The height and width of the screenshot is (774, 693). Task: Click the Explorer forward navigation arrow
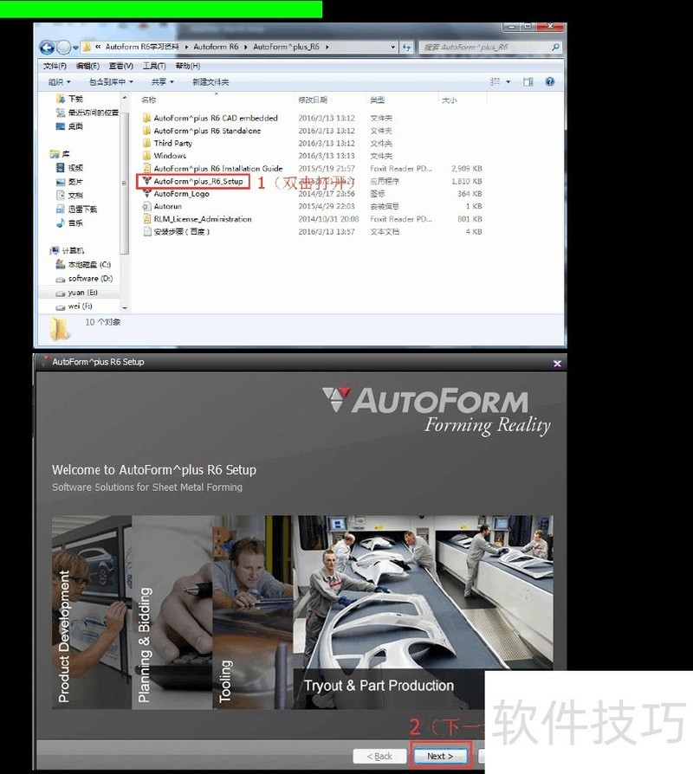point(64,48)
